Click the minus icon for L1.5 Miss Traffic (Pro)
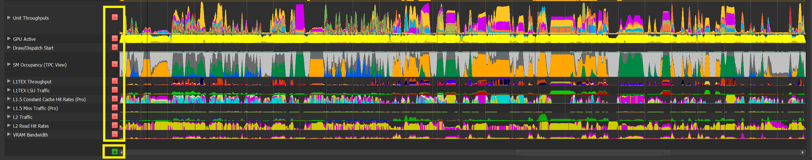812x160 pixels. [x=115, y=108]
